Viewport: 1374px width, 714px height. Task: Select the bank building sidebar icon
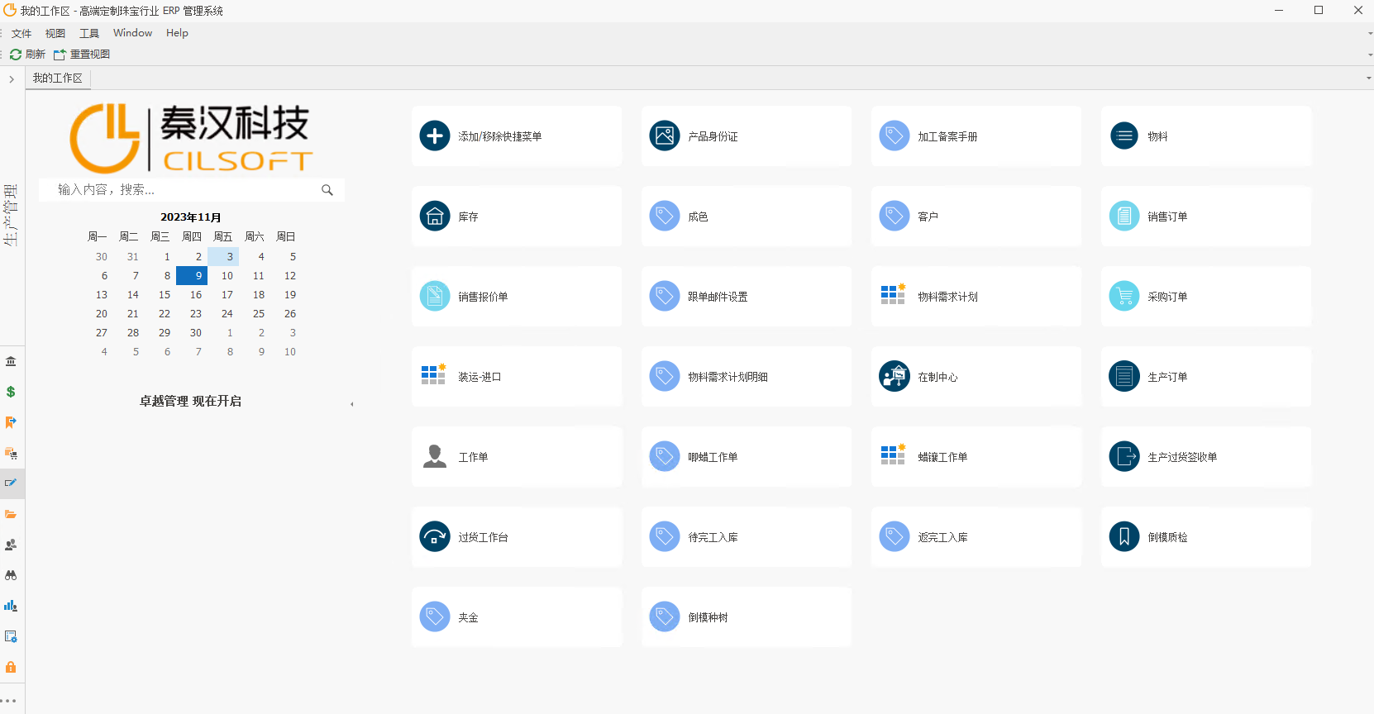click(11, 361)
